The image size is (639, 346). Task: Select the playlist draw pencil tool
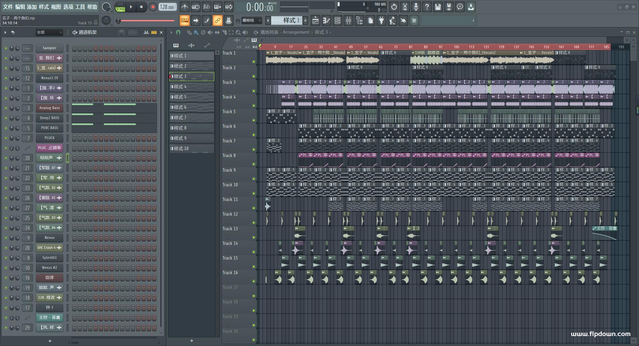coord(189,32)
